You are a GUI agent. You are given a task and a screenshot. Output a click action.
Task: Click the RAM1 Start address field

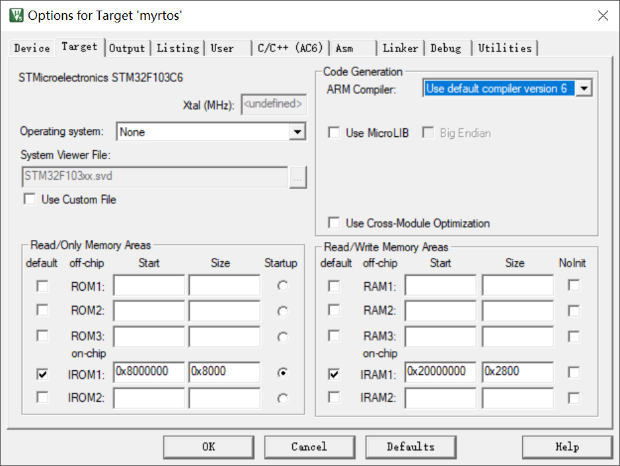[x=440, y=286]
